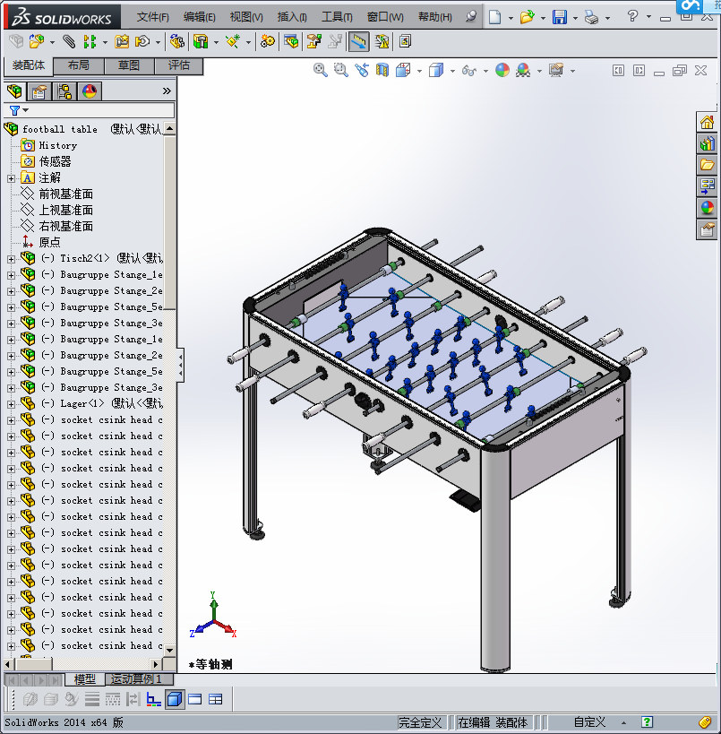Click the Edit Appearance sphere icon
The image size is (721, 734).
tap(502, 70)
